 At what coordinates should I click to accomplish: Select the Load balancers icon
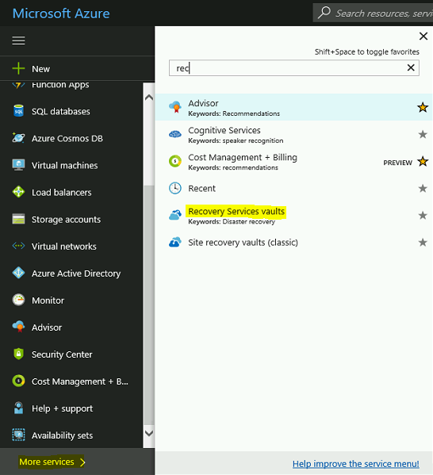18,192
